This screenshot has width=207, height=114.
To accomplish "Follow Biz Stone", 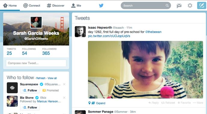I will coord(30,107).
